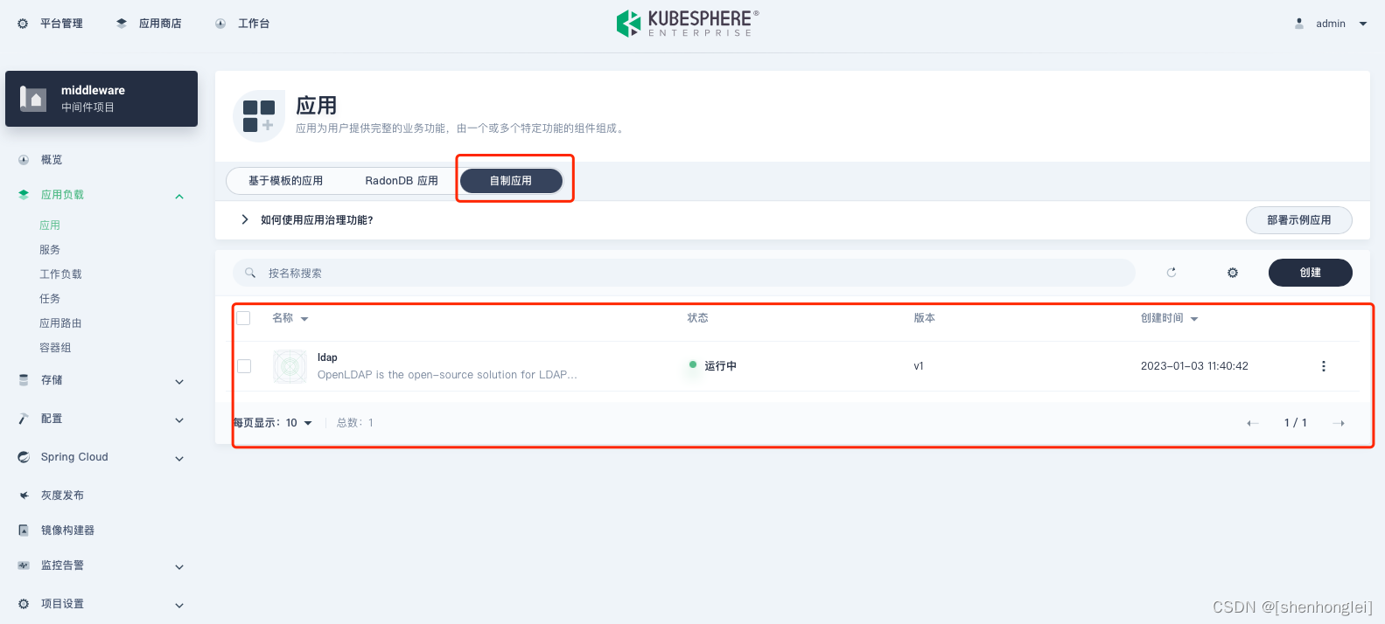This screenshot has width=1385, height=624.
Task: Check the ldap row checkbox
Action: pyautogui.click(x=244, y=366)
